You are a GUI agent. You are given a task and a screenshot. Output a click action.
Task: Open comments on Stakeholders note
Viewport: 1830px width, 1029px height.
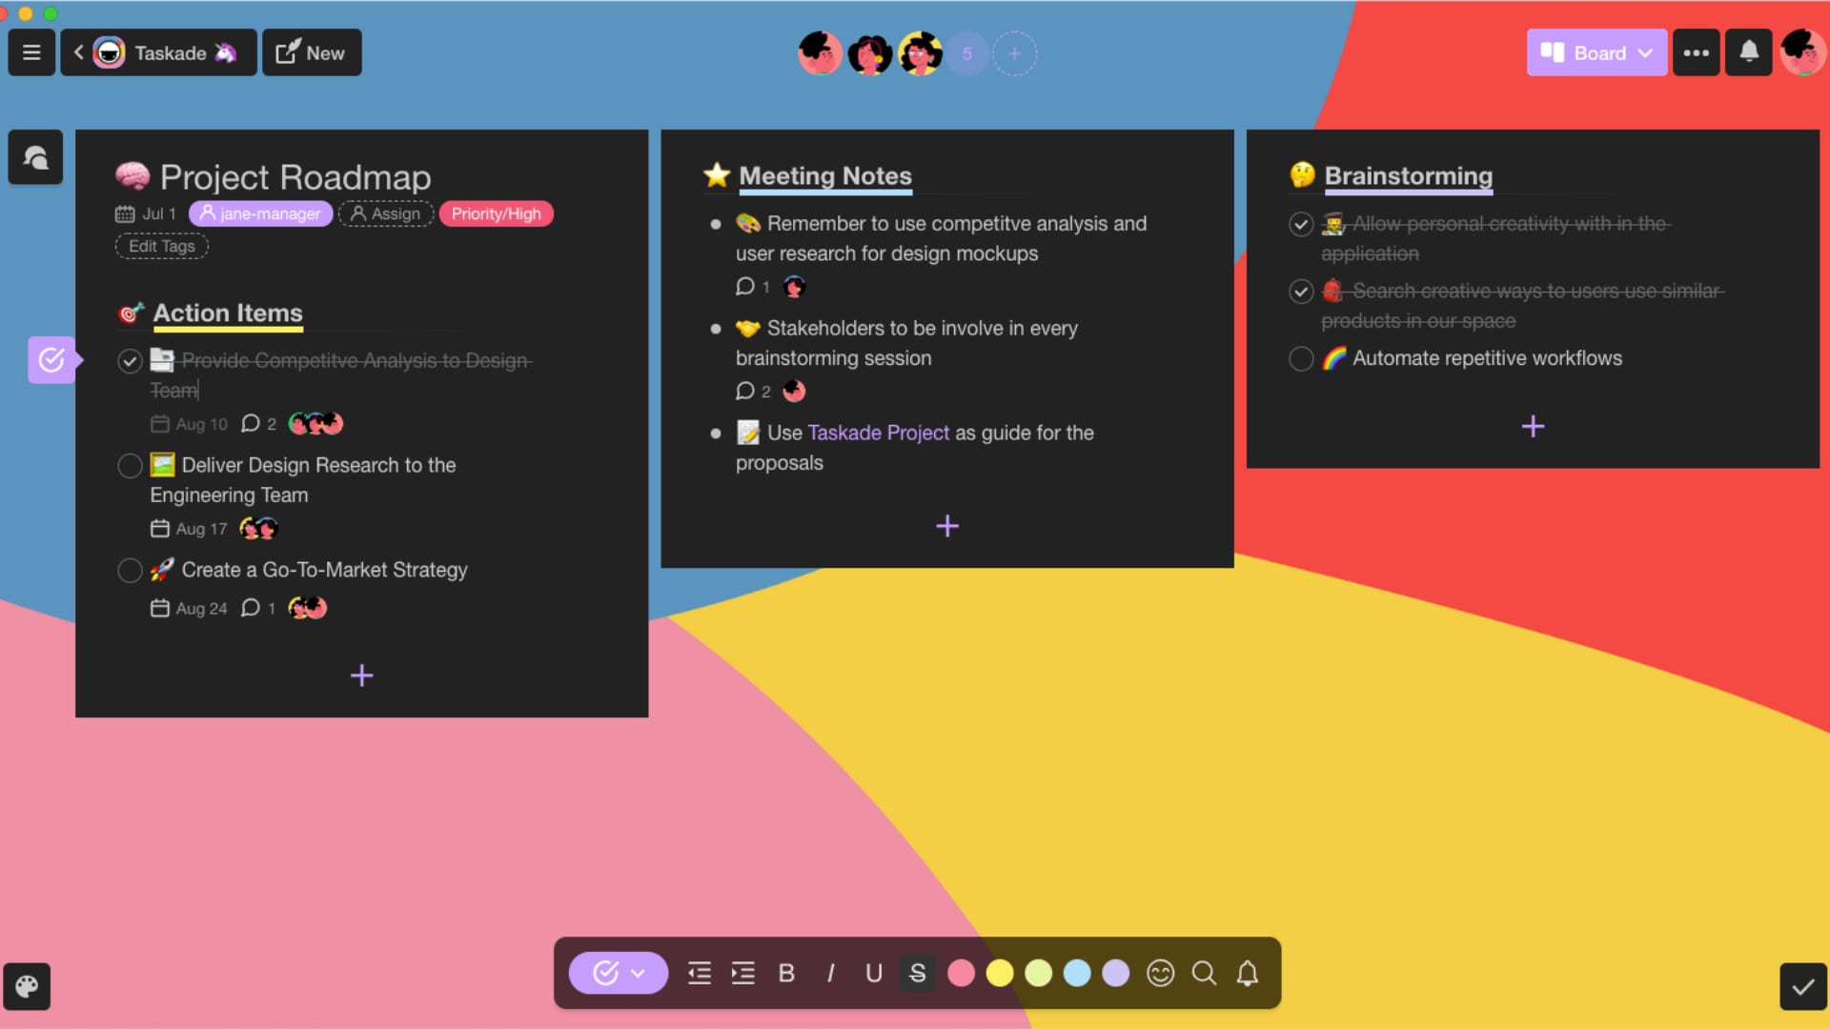pos(753,391)
